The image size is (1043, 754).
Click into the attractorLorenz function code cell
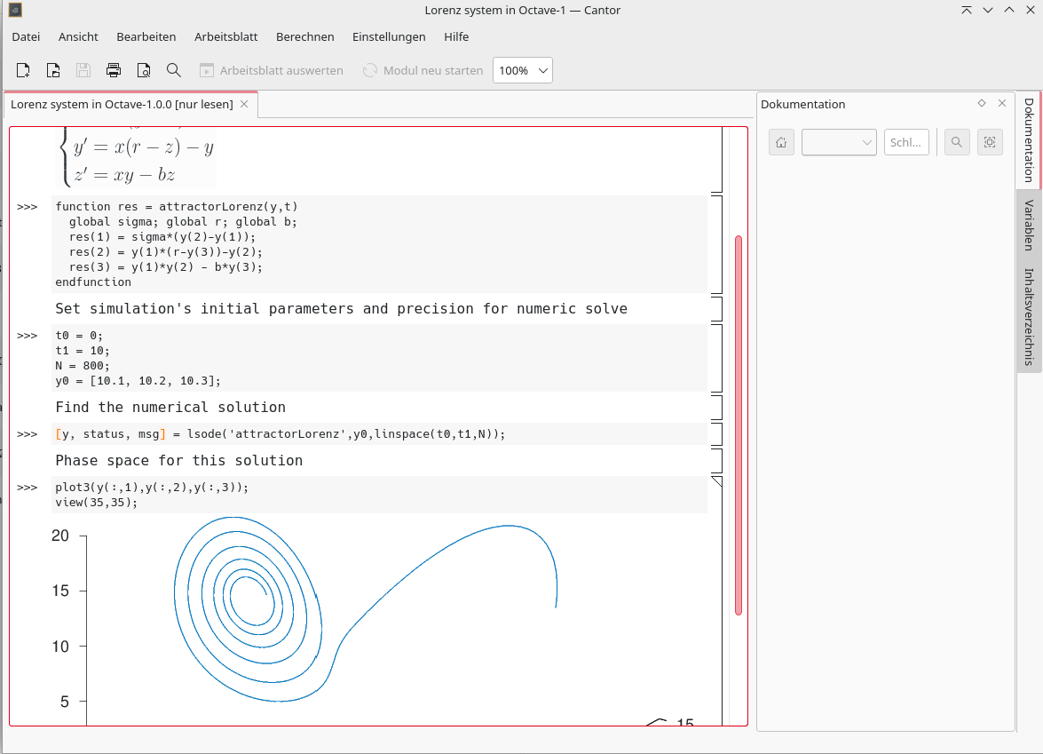point(381,244)
